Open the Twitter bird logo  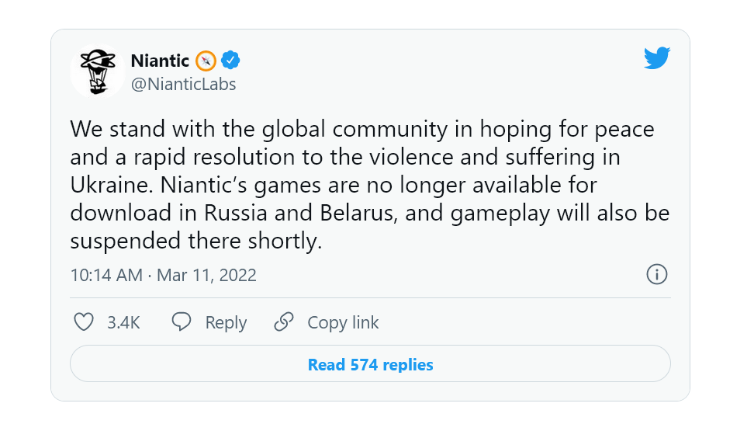coord(656,58)
